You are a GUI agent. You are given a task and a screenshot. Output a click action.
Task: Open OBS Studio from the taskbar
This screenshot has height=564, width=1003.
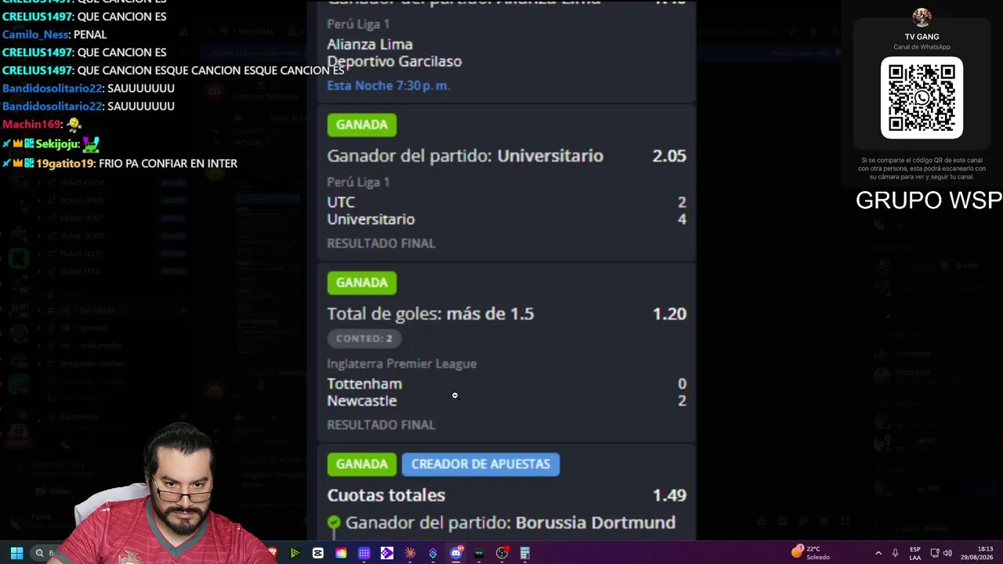[x=502, y=553]
